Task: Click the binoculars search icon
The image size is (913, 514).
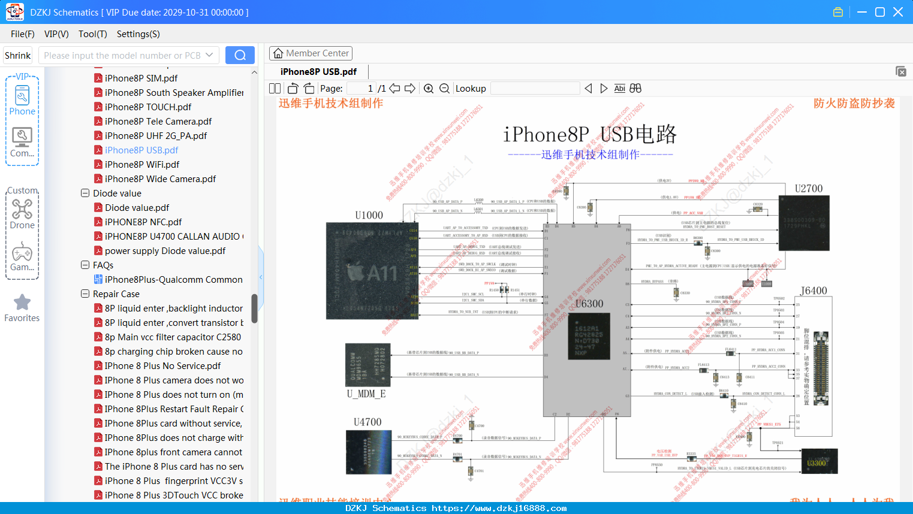Action: pyautogui.click(x=635, y=89)
